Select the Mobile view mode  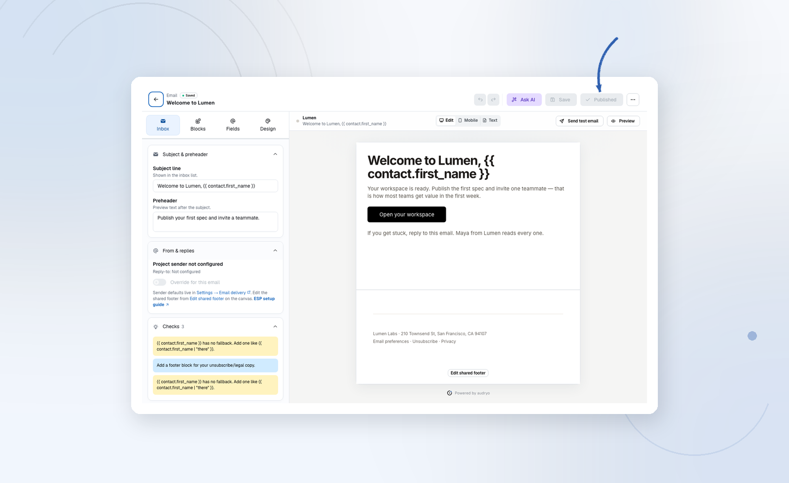point(468,120)
